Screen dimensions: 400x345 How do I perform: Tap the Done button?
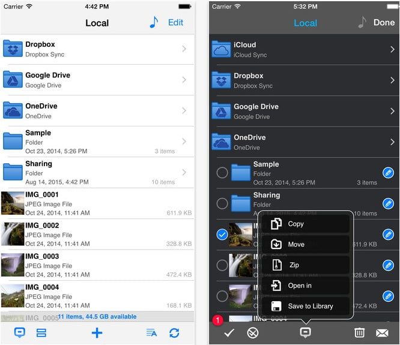pyautogui.click(x=384, y=22)
